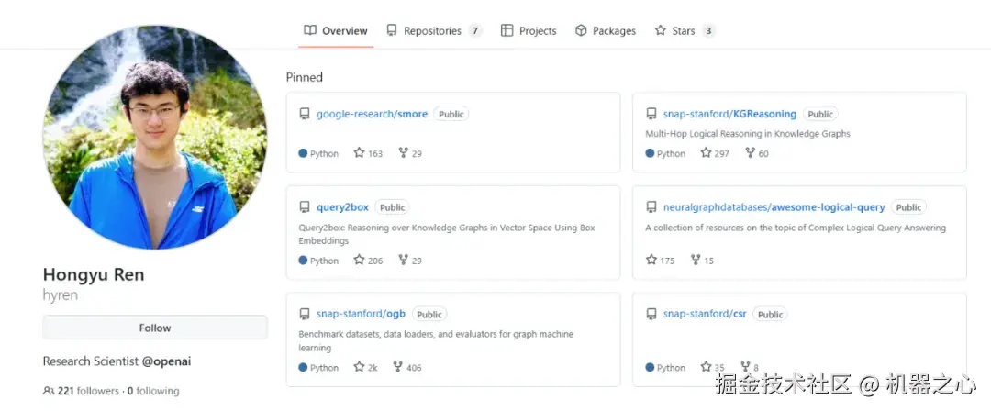Image resolution: width=991 pixels, height=411 pixels.
Task: Open the snap-stanford/KGReasoning repository
Action: click(x=729, y=114)
